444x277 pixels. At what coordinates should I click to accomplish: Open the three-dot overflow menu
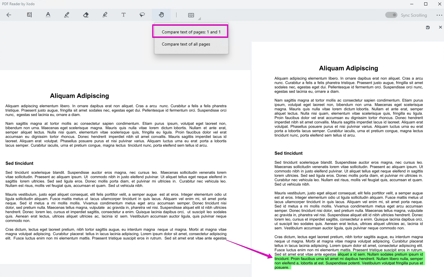coord(440,15)
